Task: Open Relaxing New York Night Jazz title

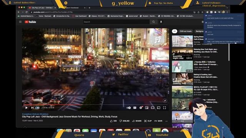Action: click(206, 51)
